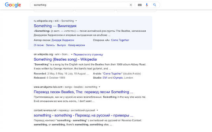Open the 'Запись' sitelink
The width and height of the screenshot is (212, 132).
(x=50, y=45)
